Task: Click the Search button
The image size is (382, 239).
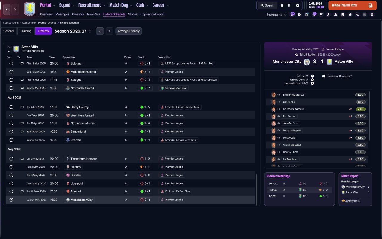Action: [267, 5]
